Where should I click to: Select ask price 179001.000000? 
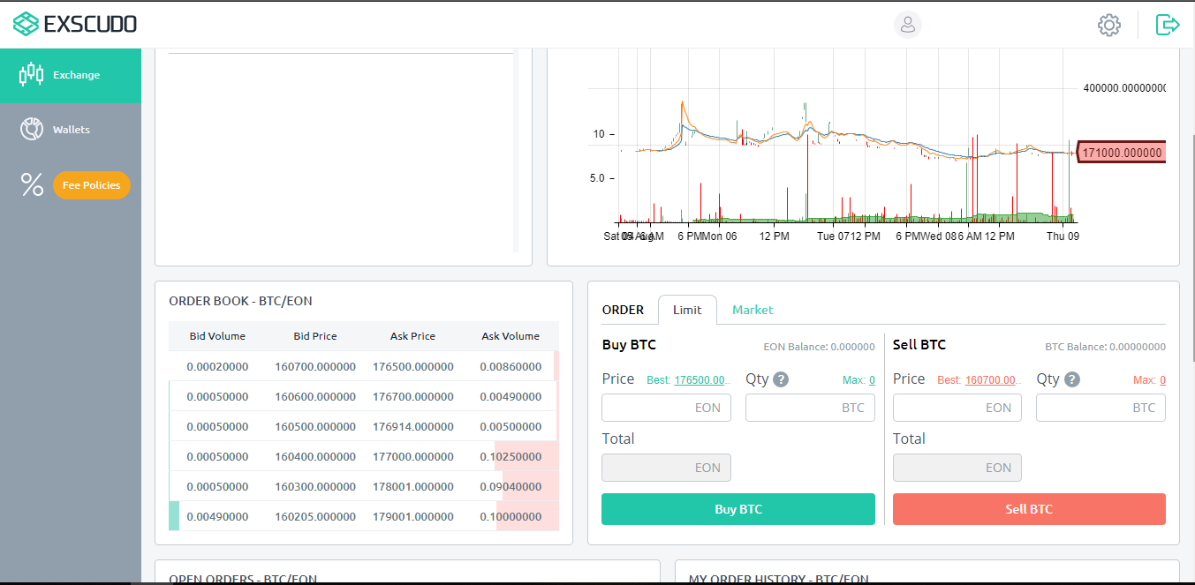[413, 516]
